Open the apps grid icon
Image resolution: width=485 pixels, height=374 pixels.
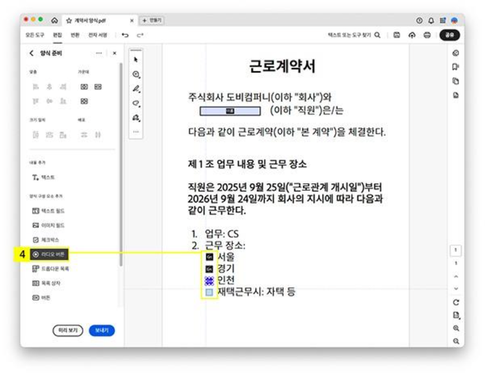click(x=442, y=21)
